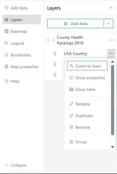Screen dimensions: 117x174
Task: Click the Layers panel heading
Action: [x=54, y=8]
